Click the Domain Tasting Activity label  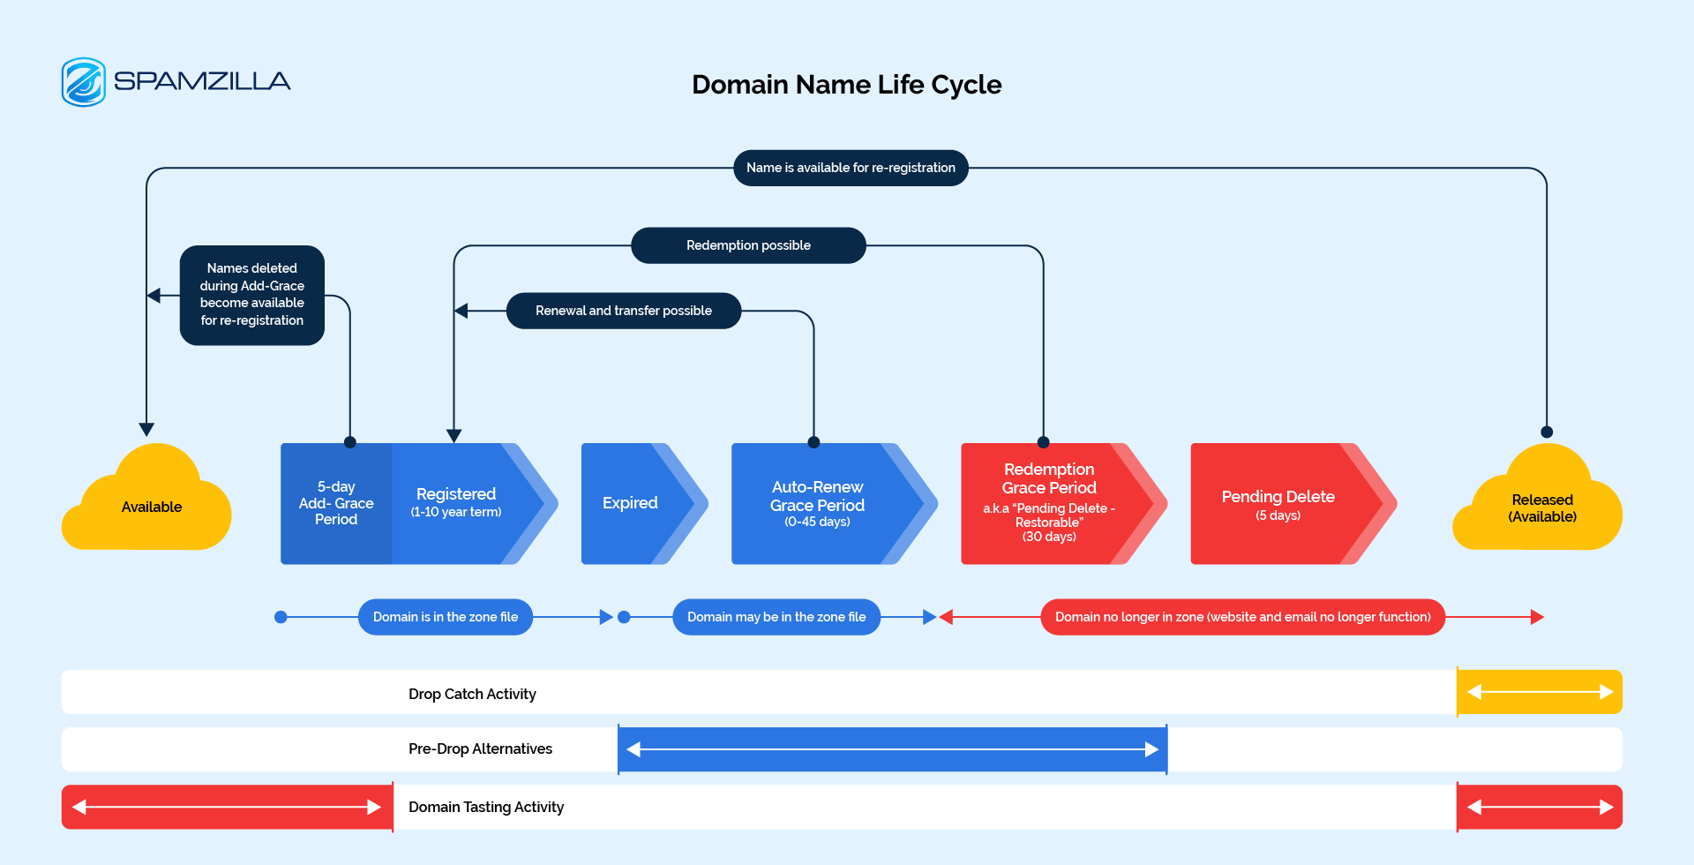tap(486, 808)
